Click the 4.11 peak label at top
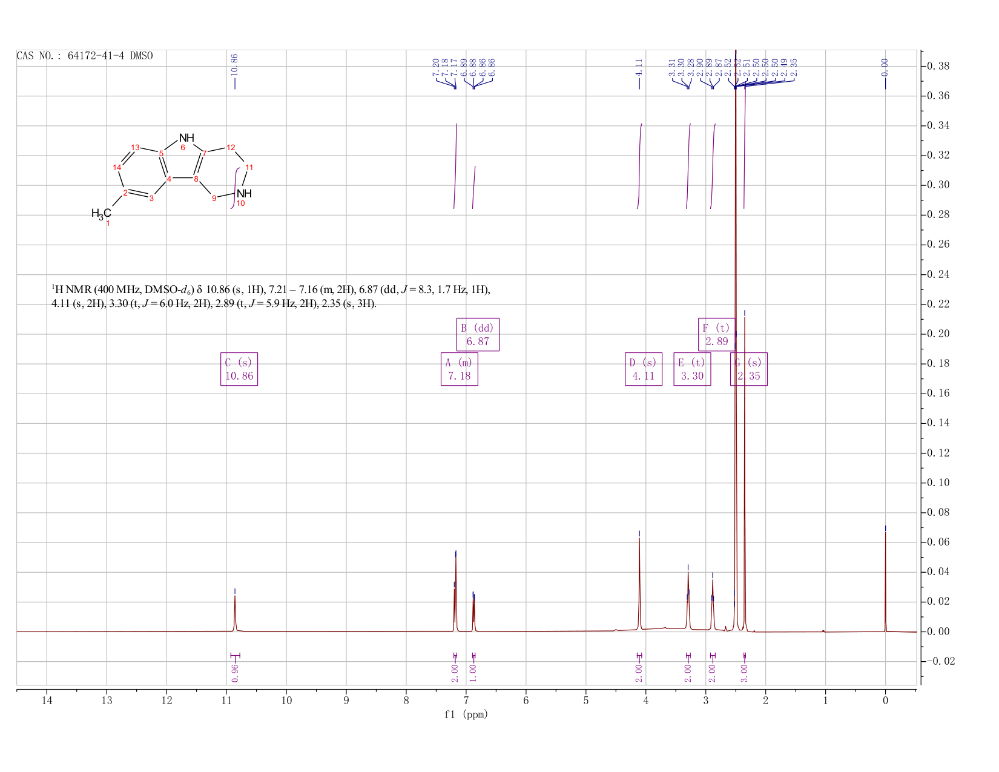The width and height of the screenshot is (999, 772). tap(639, 67)
